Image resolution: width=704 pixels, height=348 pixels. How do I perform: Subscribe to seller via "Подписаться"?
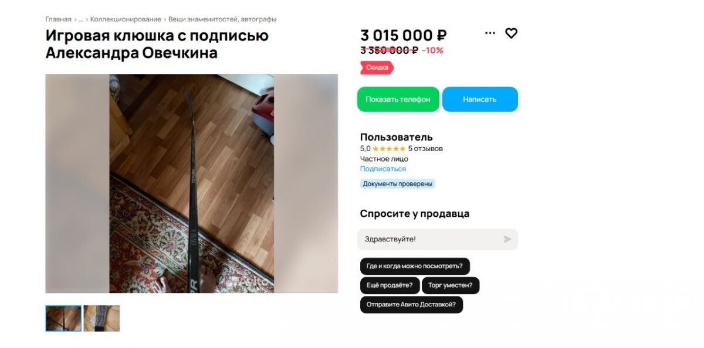383,169
